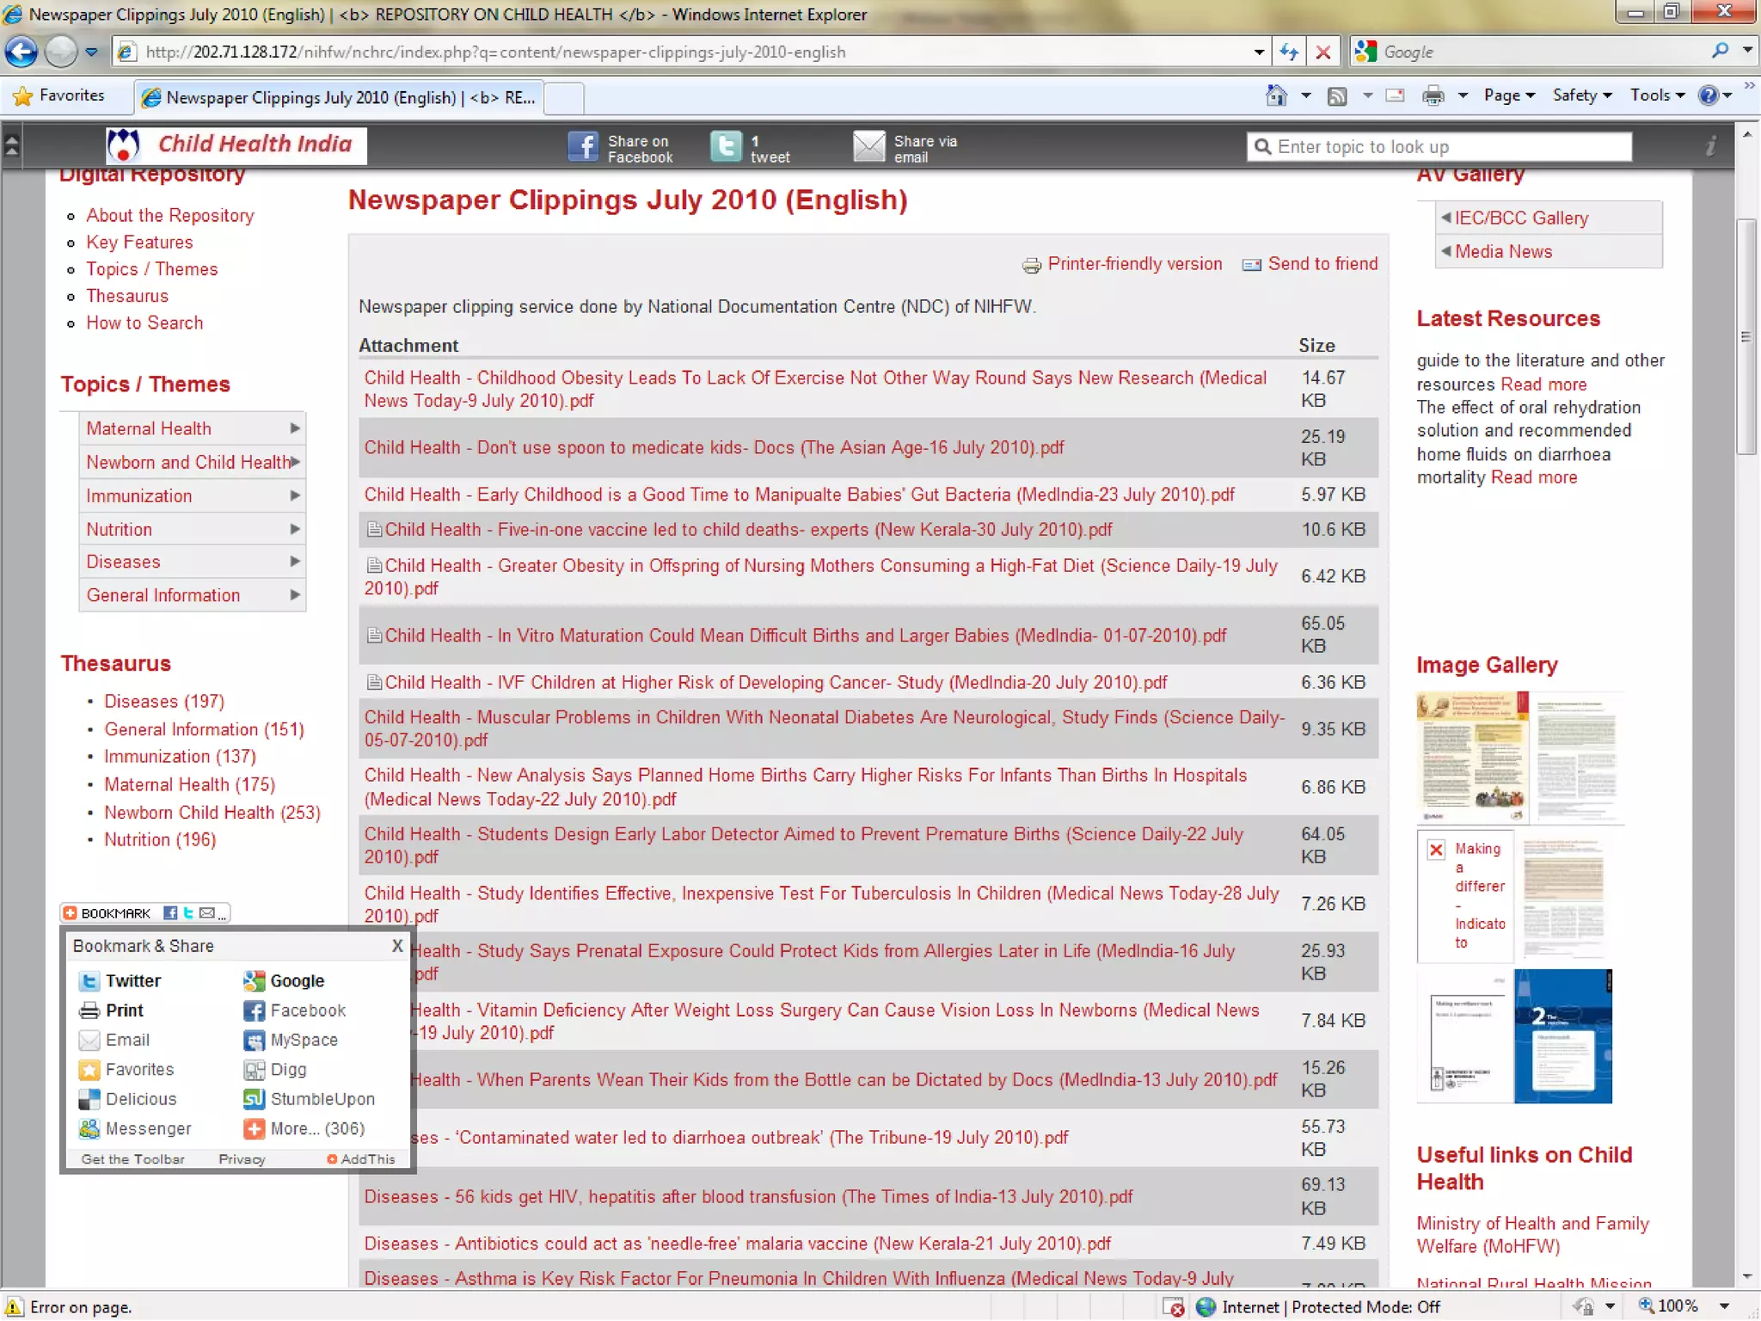Image resolution: width=1761 pixels, height=1321 pixels.
Task: Expand the Maternal Health submenu arrow
Action: click(295, 428)
